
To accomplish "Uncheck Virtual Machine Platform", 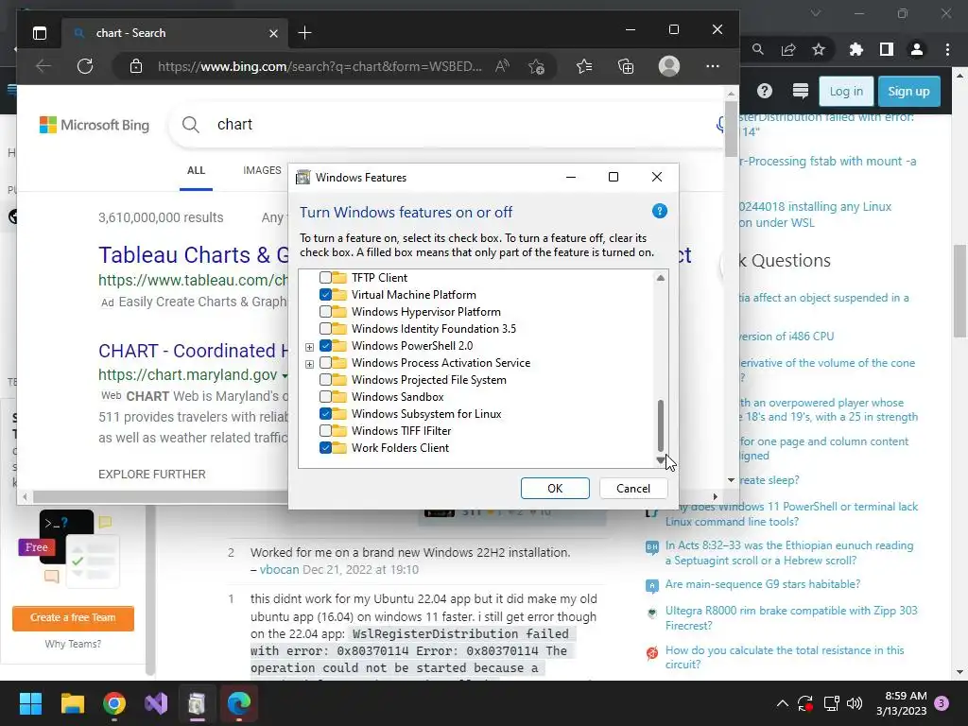I will [325, 295].
